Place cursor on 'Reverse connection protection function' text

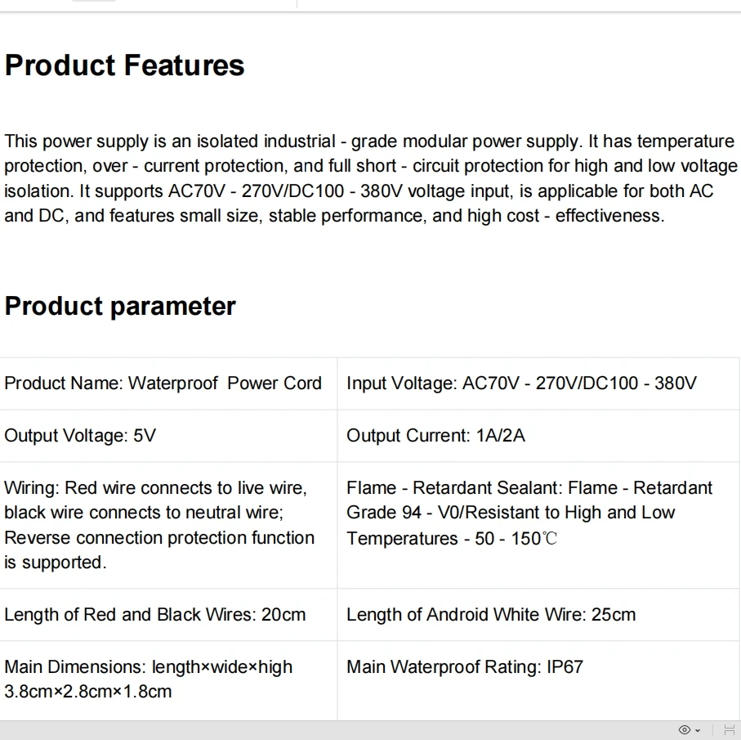(159, 538)
